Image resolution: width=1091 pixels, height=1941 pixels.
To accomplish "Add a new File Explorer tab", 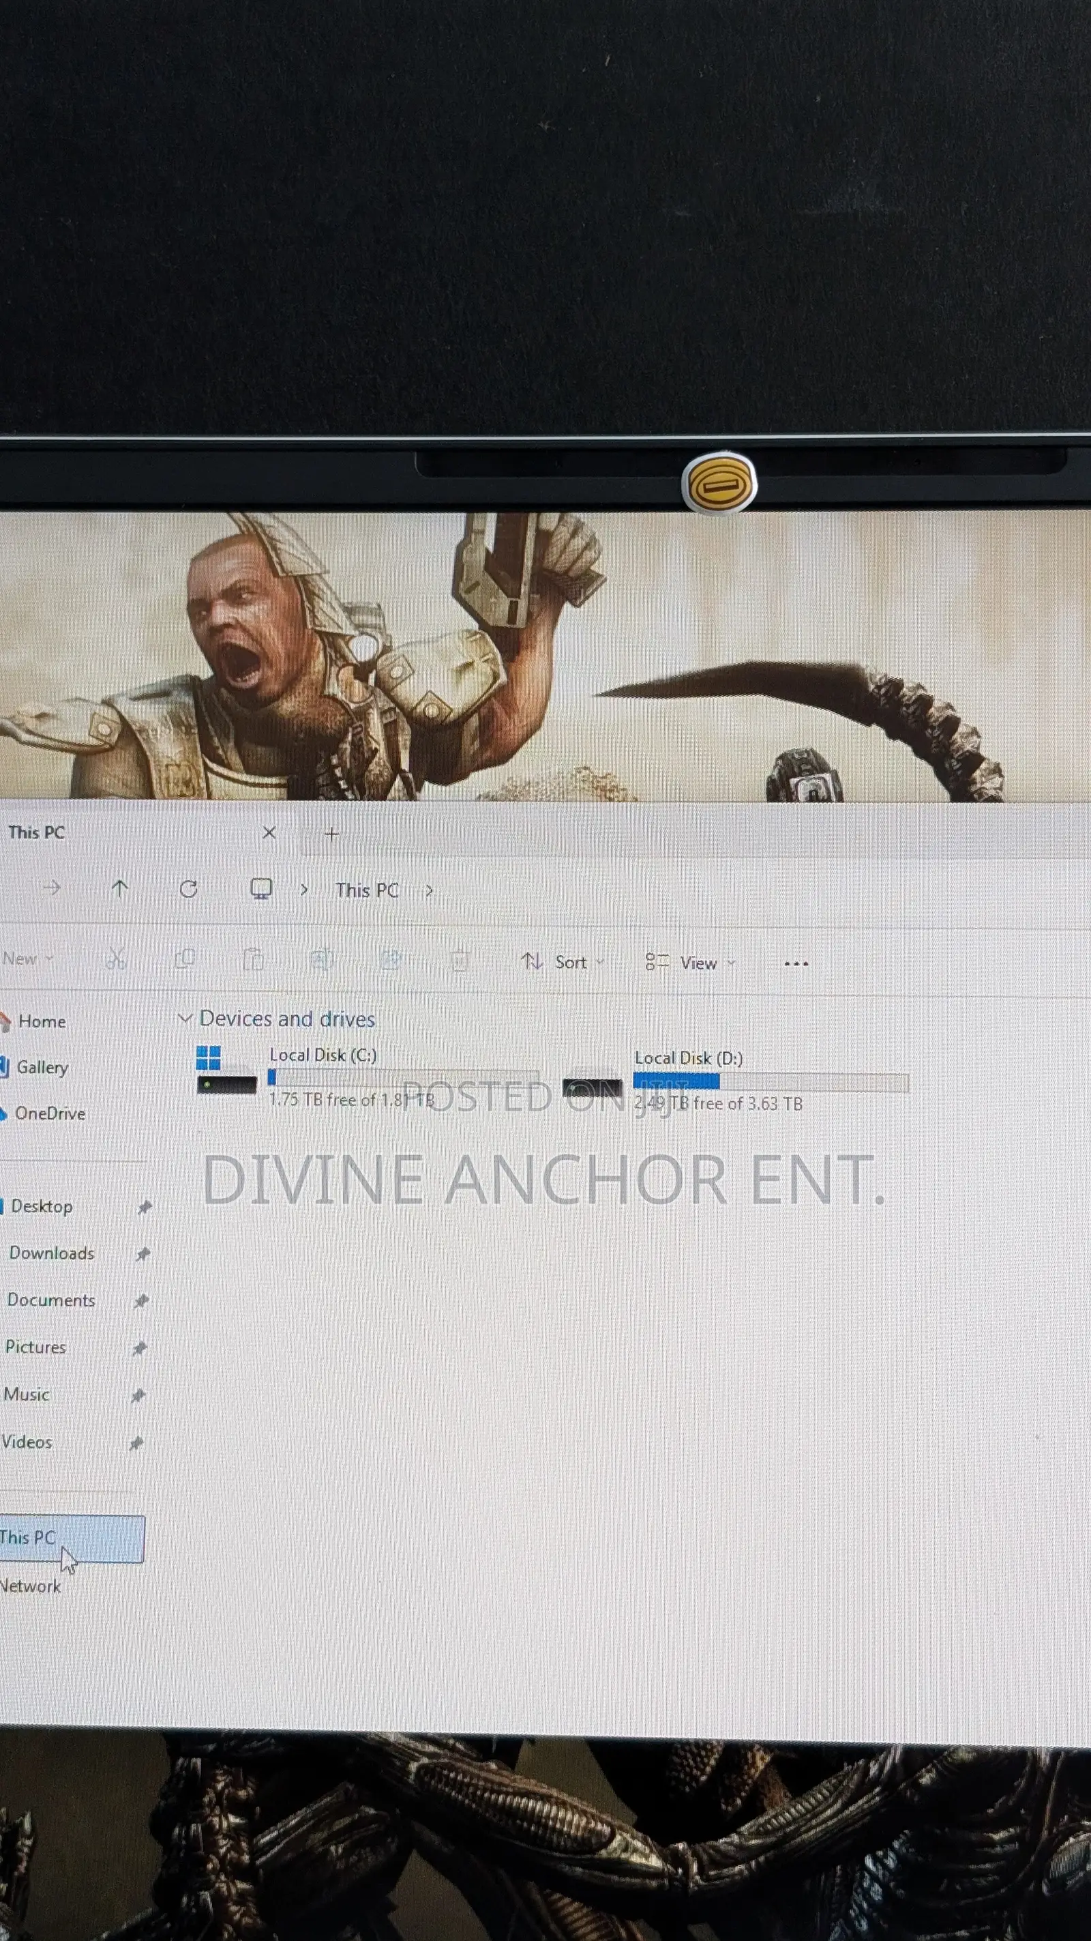I will coord(331,834).
